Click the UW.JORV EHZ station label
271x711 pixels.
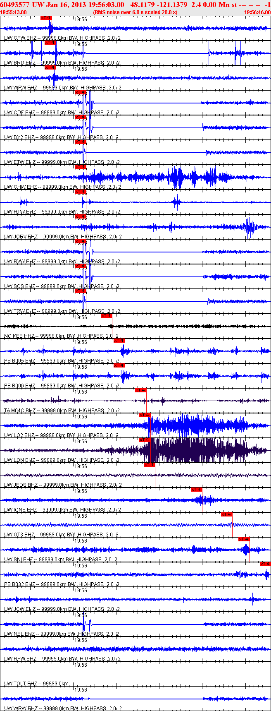point(21,237)
